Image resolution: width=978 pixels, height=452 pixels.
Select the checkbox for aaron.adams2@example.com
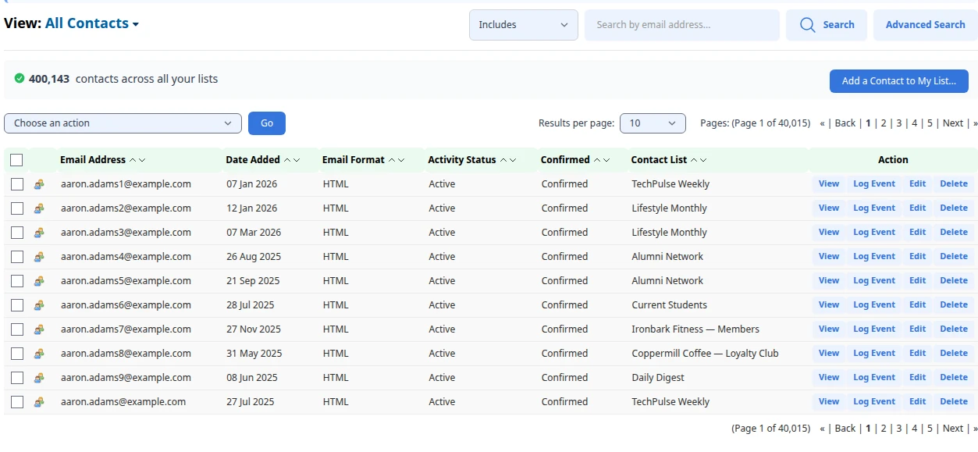[x=17, y=208]
